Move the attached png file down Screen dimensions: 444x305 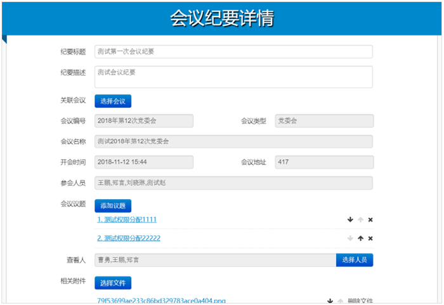(330, 301)
